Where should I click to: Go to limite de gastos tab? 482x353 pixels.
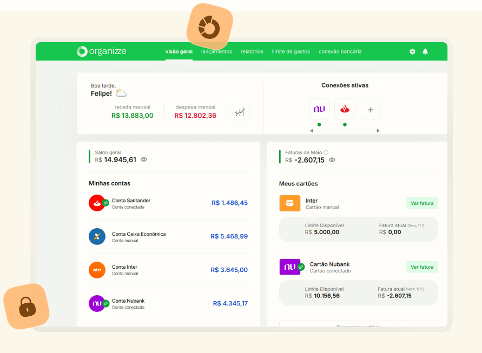[291, 51]
